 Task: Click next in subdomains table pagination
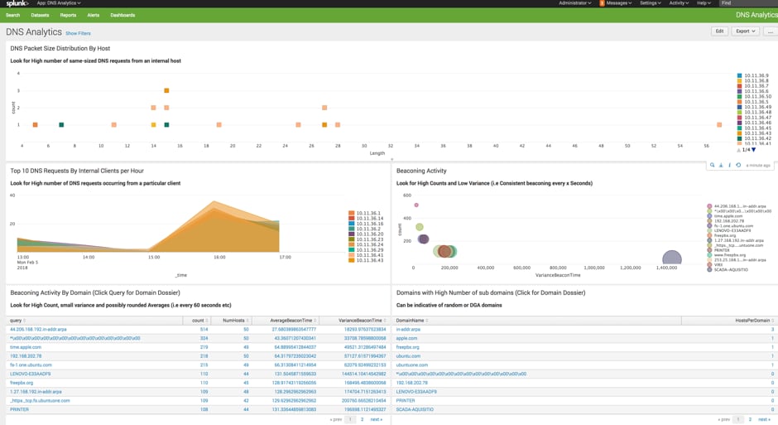tap(764, 419)
